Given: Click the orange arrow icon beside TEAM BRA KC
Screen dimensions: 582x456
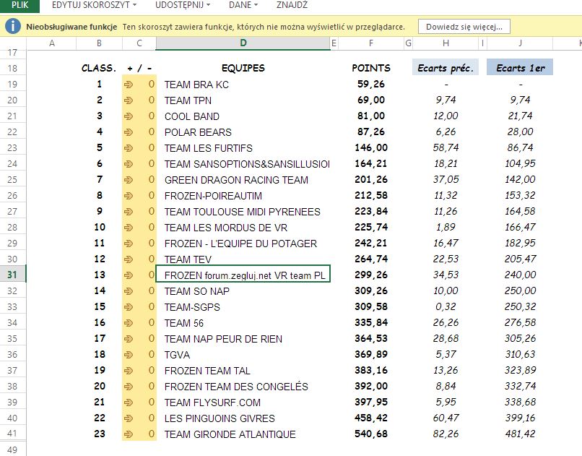Looking at the screenshot, I should (x=129, y=85).
